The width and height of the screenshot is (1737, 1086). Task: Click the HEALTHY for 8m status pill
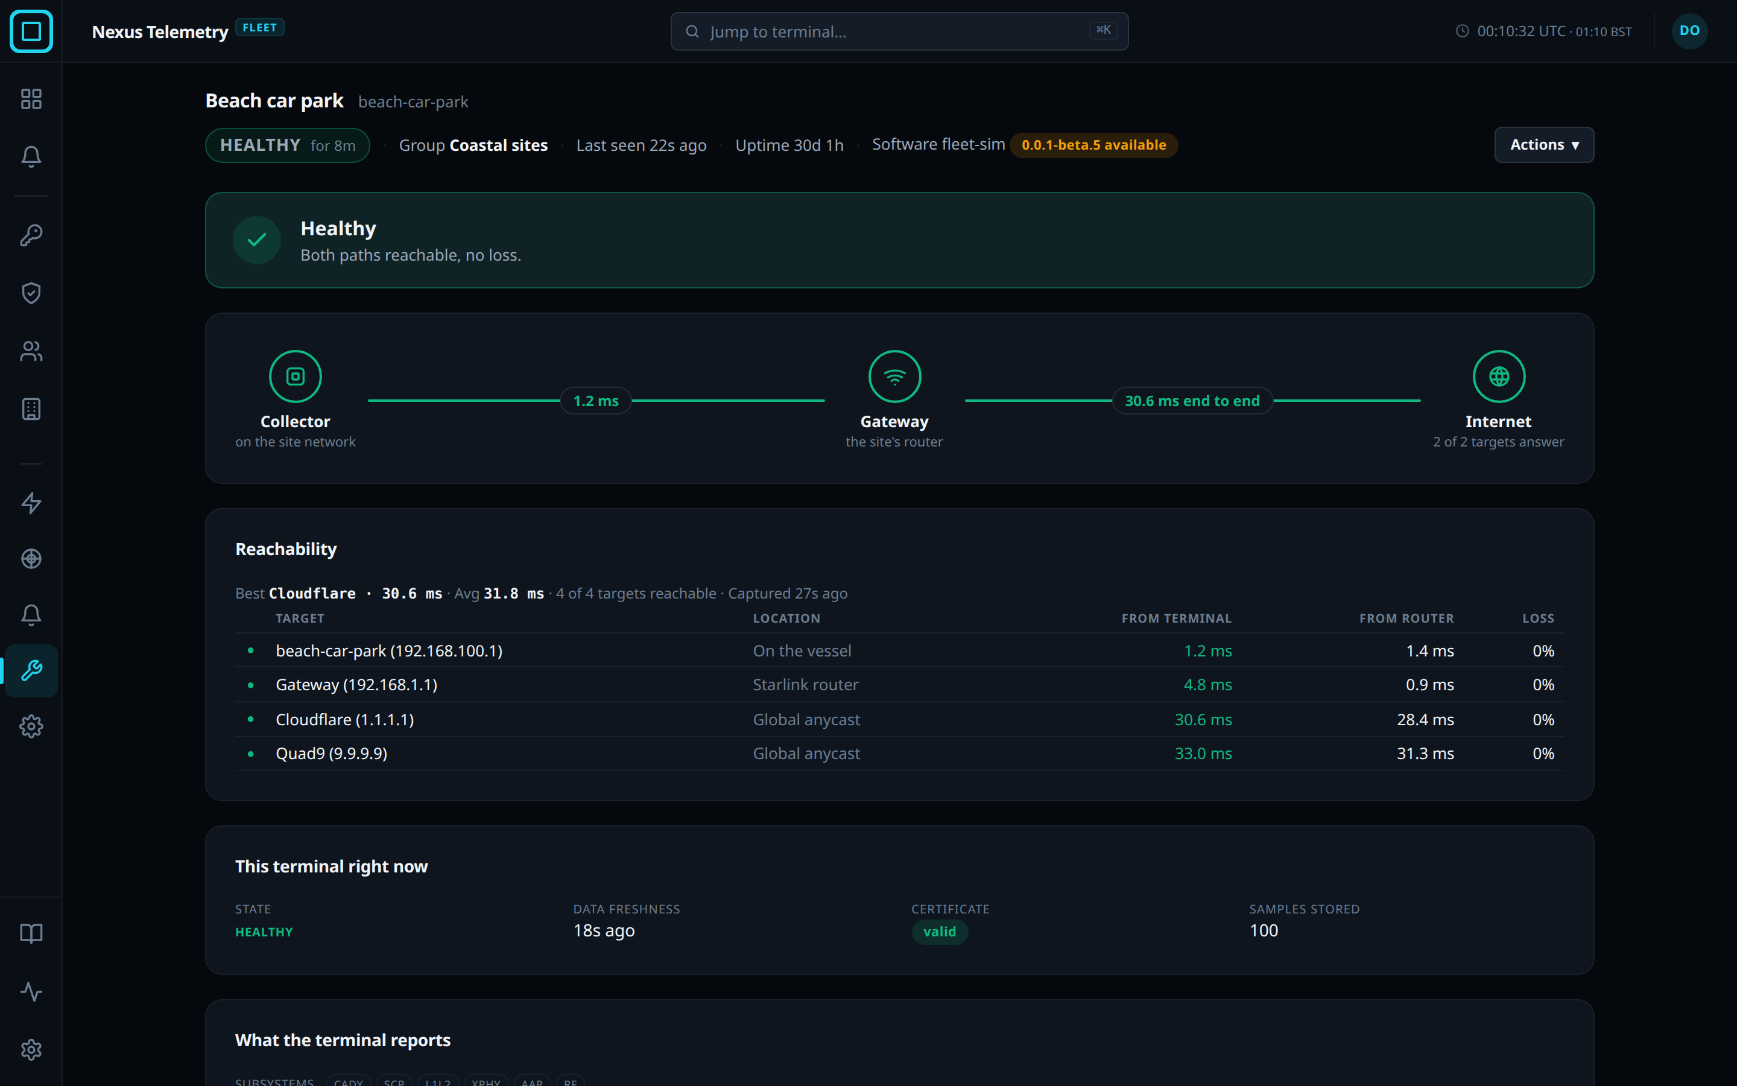288,145
